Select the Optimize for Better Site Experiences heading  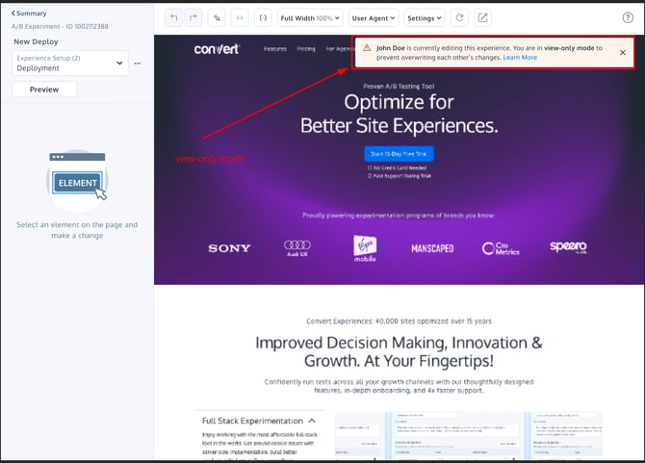[x=399, y=114]
